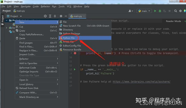Click the Expand All icon in Project panel
This screenshot has width=186, height=108.
[50, 16]
